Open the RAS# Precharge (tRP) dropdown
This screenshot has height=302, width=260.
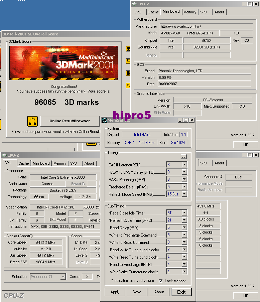[x=184, y=179]
